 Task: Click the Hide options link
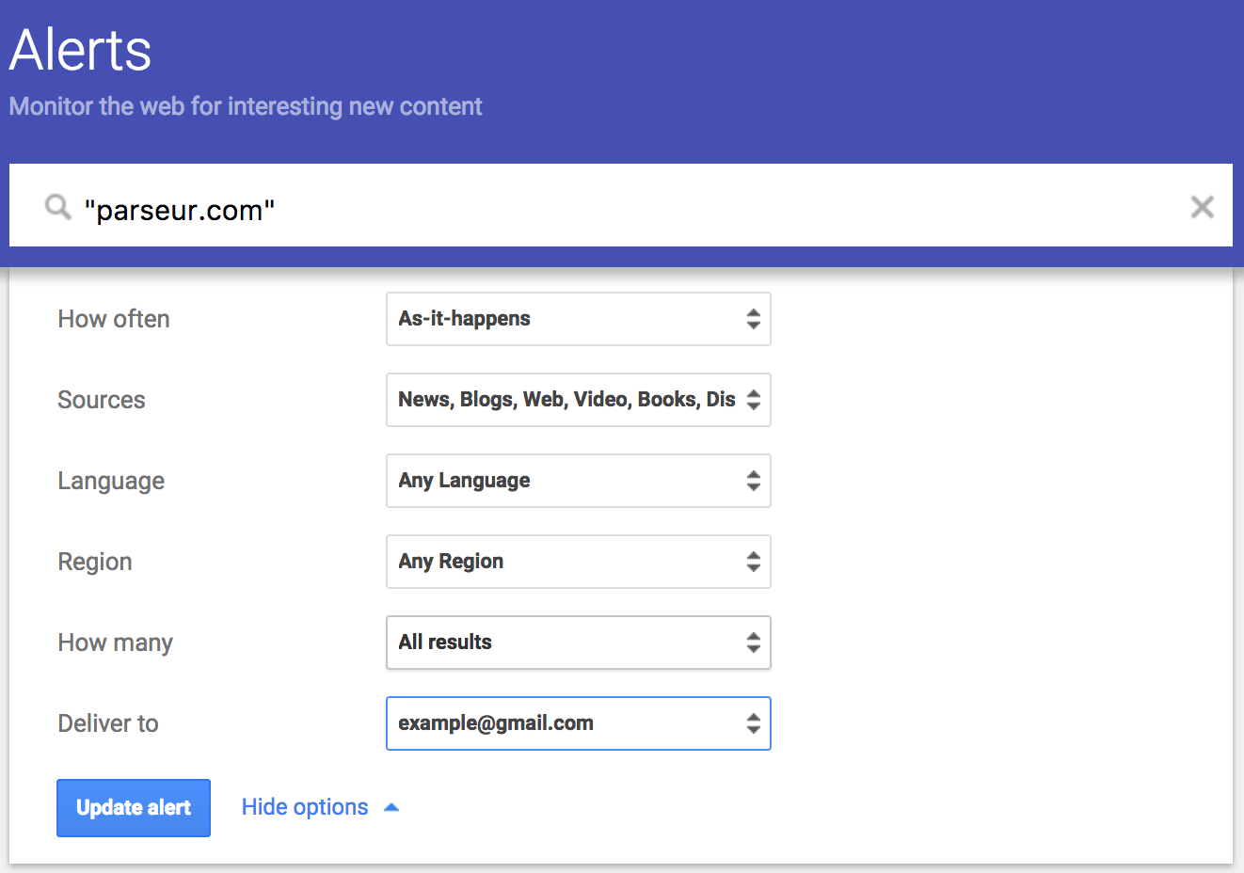point(304,806)
